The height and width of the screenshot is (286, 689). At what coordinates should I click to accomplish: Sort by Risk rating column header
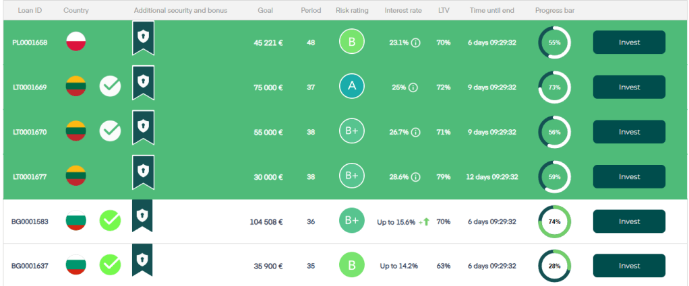coord(352,11)
